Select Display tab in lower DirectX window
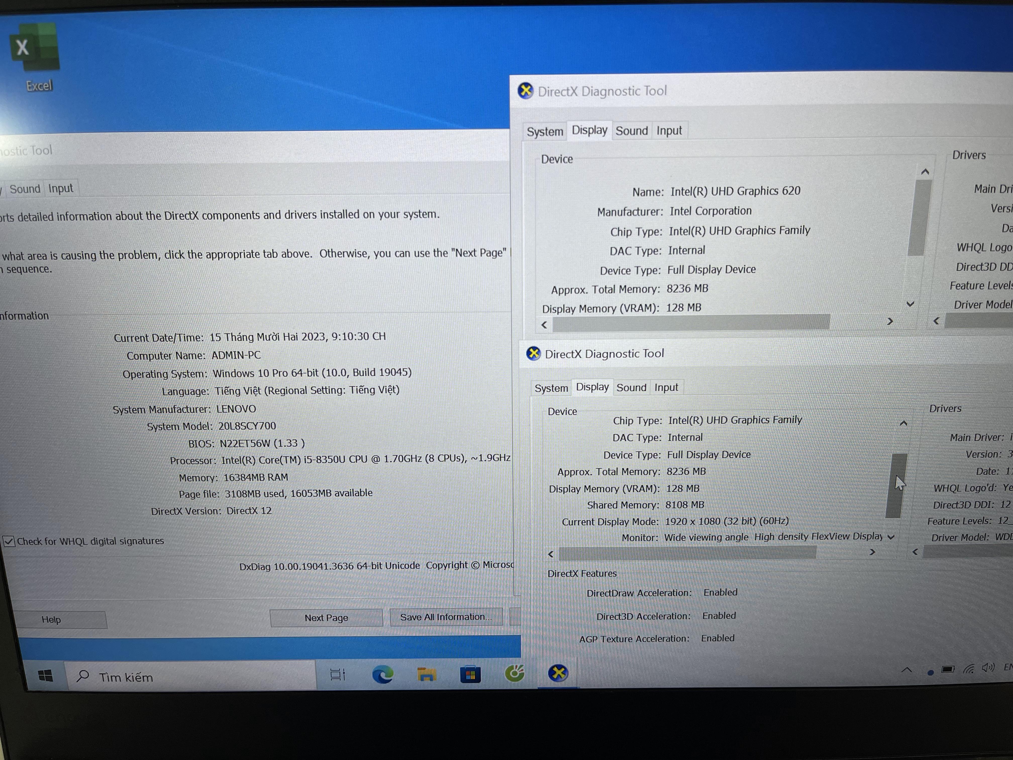1013x760 pixels. point(592,387)
